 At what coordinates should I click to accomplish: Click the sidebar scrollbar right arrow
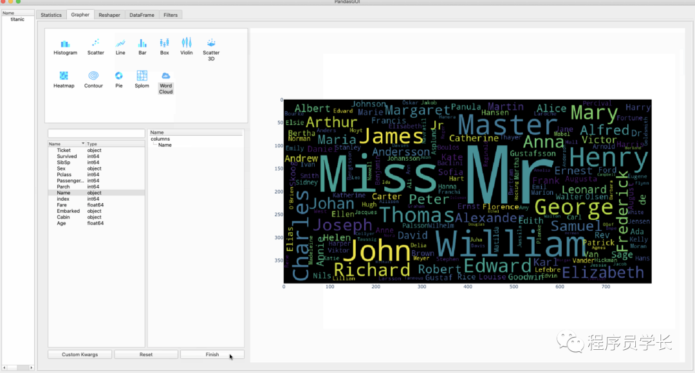pyautogui.click(x=31, y=368)
